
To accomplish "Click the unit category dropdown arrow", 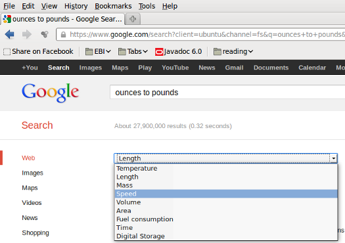I will (x=334, y=158).
